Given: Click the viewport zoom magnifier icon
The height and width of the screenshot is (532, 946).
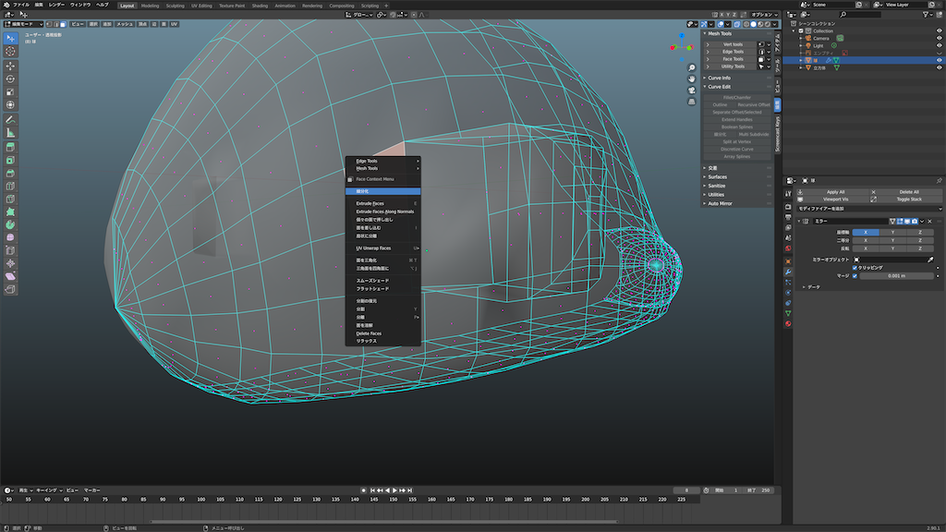Looking at the screenshot, I should 691,67.
